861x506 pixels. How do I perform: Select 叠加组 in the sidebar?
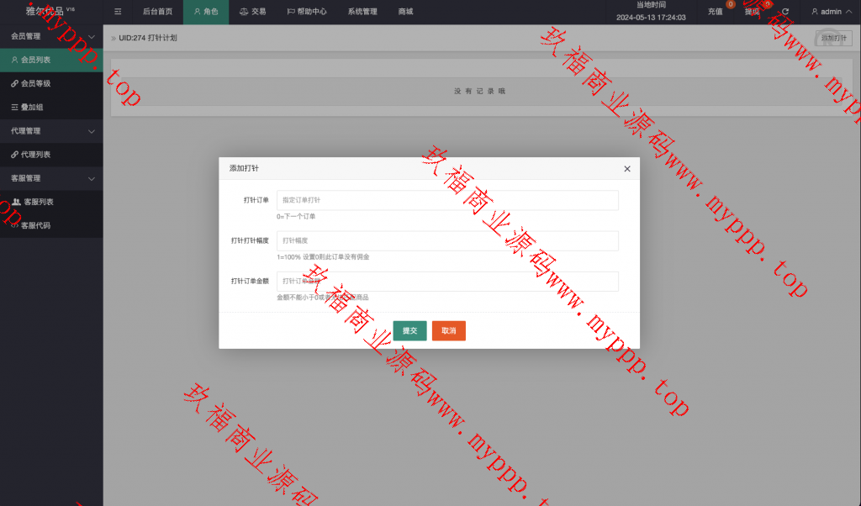click(32, 108)
